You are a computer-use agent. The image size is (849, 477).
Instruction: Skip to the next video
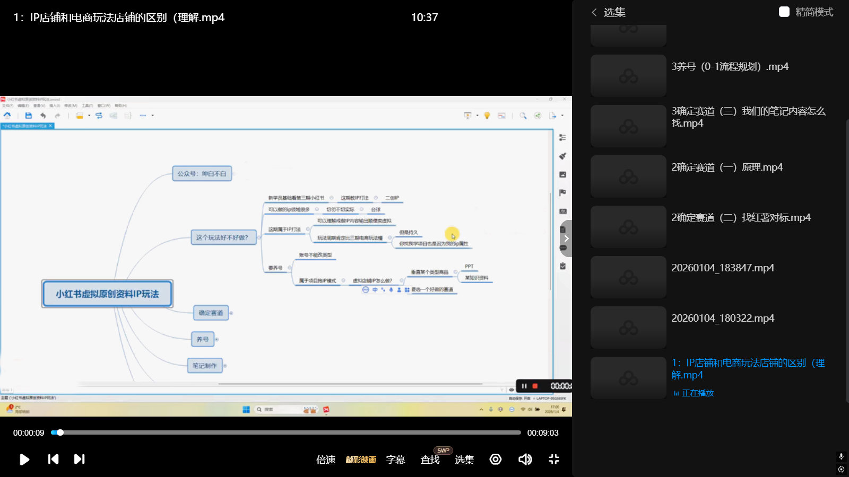(x=79, y=460)
